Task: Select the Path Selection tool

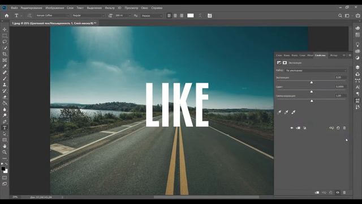Action: (x=5, y=134)
